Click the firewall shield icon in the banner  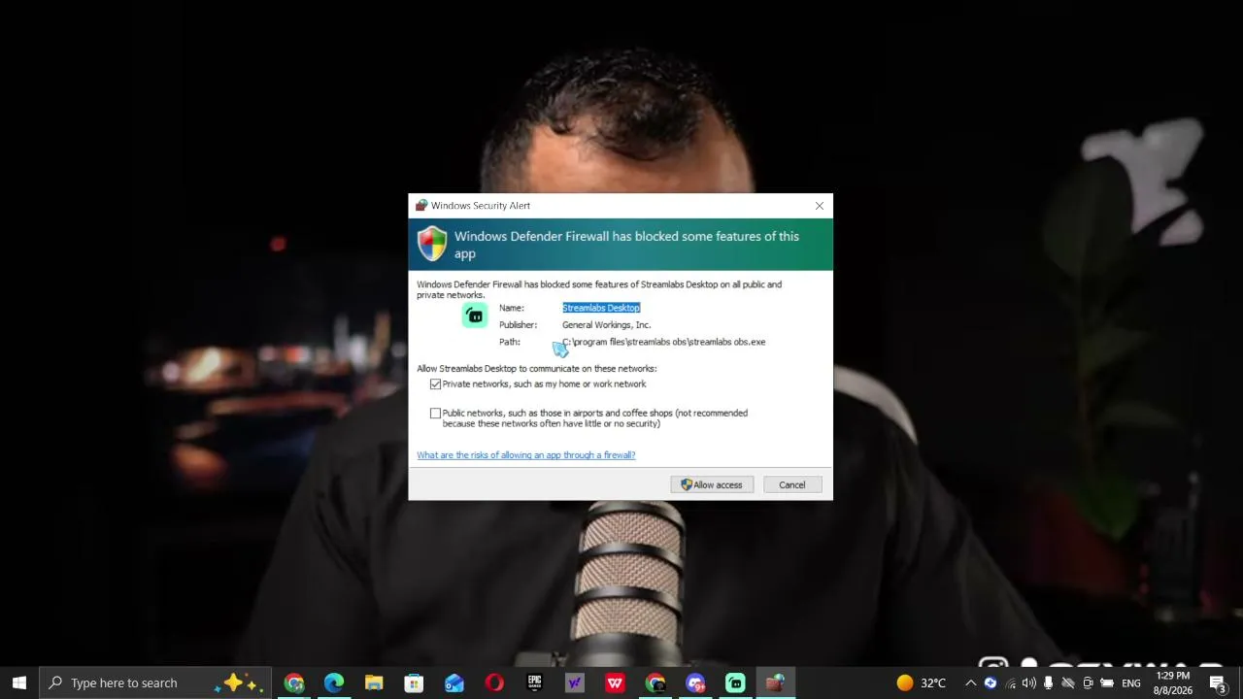pos(432,244)
